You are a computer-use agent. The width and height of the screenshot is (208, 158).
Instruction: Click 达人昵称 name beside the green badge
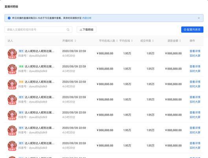(40, 66)
